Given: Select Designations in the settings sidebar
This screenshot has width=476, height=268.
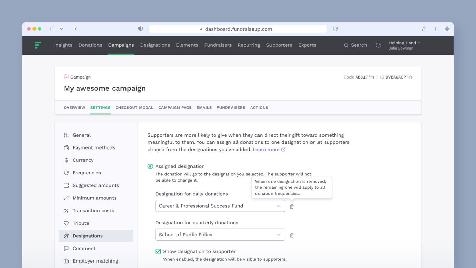Looking at the screenshot, I should tap(88, 236).
